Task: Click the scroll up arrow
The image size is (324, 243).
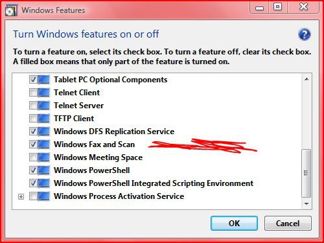Action: (x=307, y=79)
